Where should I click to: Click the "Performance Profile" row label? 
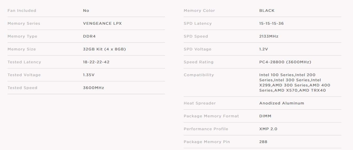click(206, 129)
